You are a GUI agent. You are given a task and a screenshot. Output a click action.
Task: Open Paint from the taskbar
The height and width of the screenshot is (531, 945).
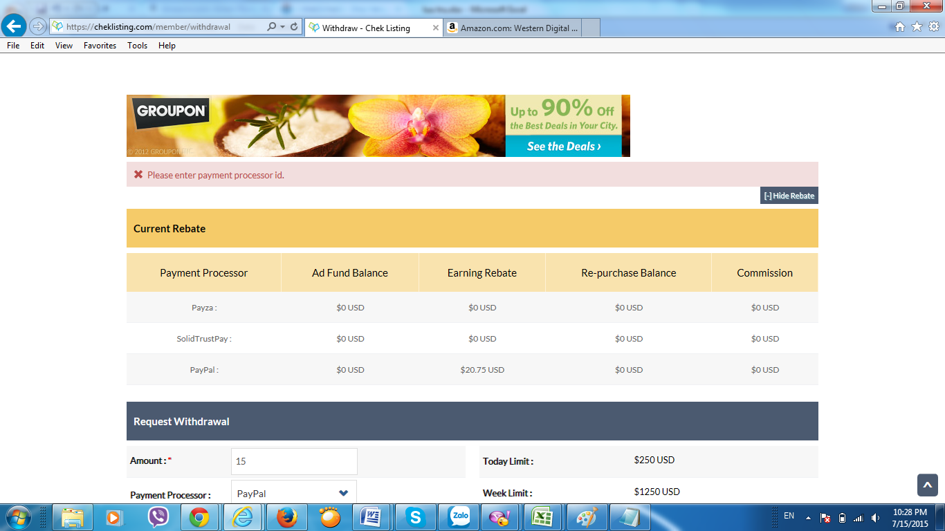tap(585, 517)
